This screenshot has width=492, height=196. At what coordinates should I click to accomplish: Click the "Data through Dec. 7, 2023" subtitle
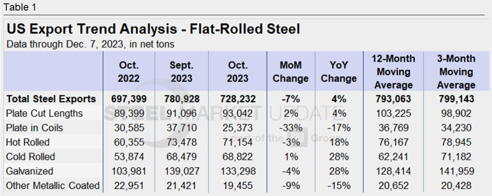pyautogui.click(x=90, y=44)
